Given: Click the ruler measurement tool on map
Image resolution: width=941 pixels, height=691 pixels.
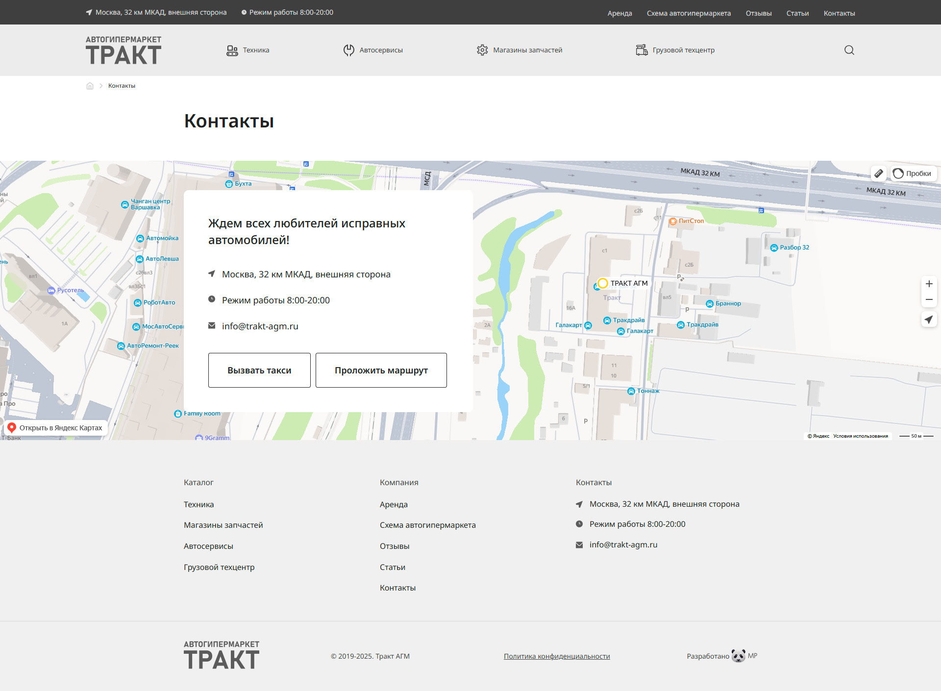Looking at the screenshot, I should 879,173.
